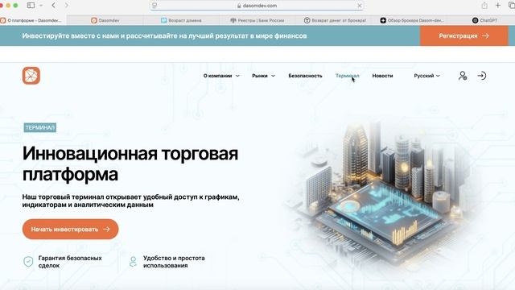Open the Безопасность page

click(305, 76)
